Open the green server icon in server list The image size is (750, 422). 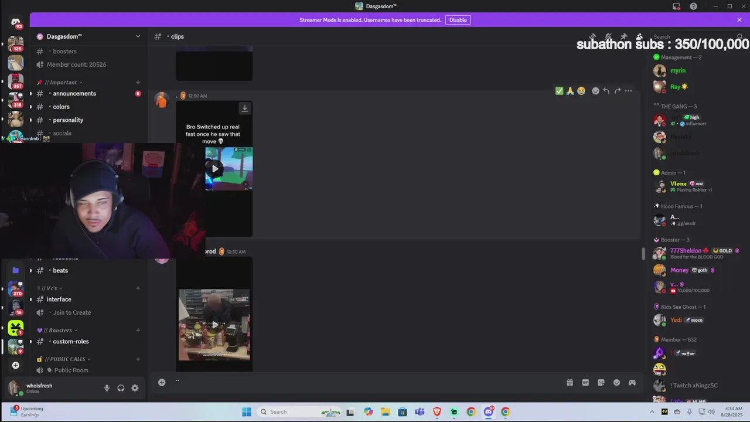[x=16, y=328]
